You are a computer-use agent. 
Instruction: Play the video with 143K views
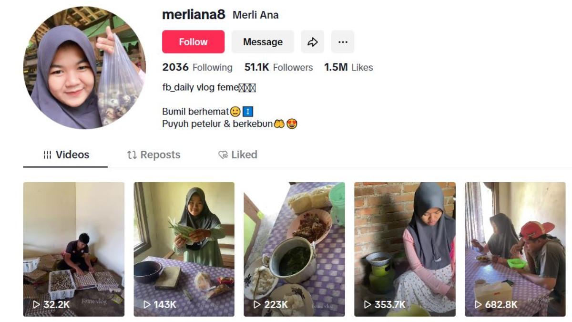[184, 249]
